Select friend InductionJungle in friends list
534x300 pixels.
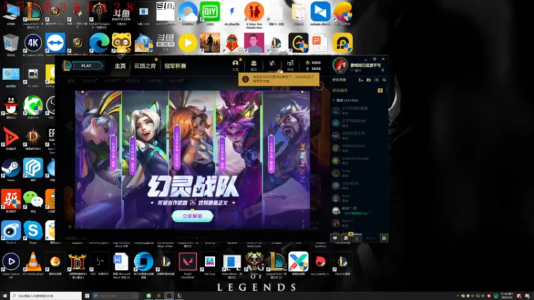point(358,160)
